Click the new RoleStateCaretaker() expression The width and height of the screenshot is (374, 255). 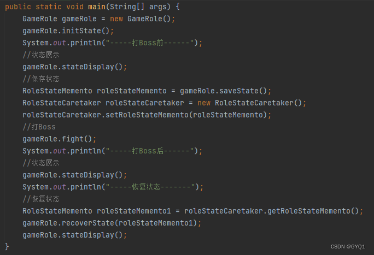[x=250, y=103]
